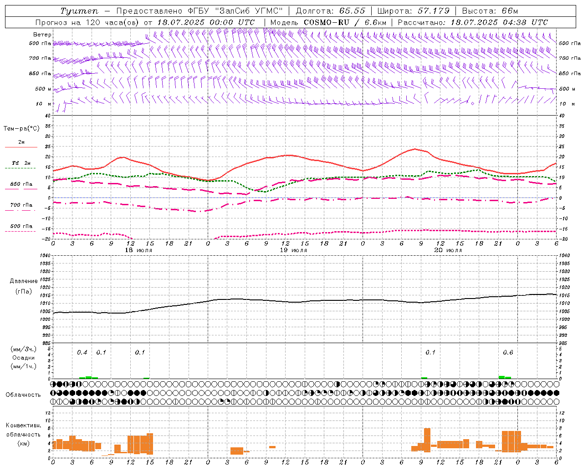This screenshot has height=466, width=583.
Task: Click the "Ветер" wind panel label
Action: (x=42, y=35)
